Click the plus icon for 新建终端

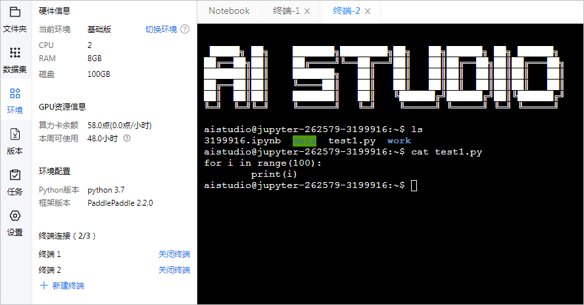pyautogui.click(x=44, y=285)
